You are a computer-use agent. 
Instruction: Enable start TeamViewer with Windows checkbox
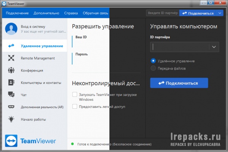74,95
